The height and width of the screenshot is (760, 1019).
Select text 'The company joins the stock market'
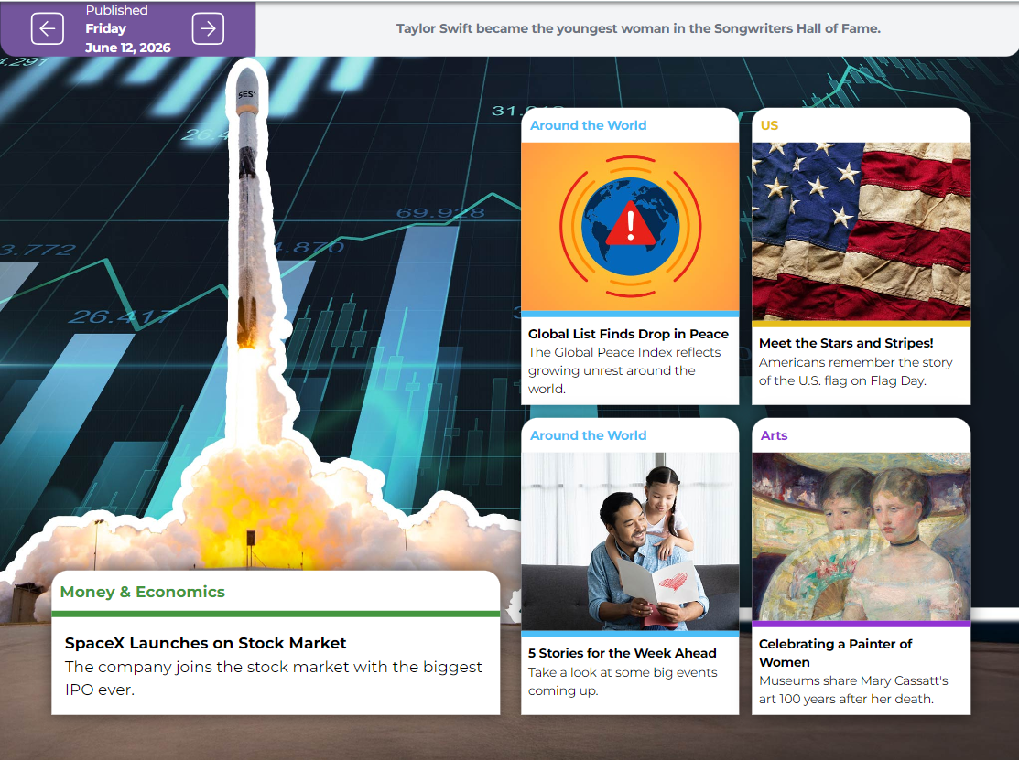coord(207,668)
